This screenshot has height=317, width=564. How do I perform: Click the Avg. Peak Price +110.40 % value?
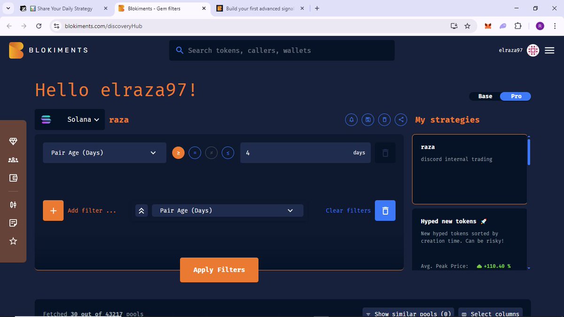tap(493, 266)
